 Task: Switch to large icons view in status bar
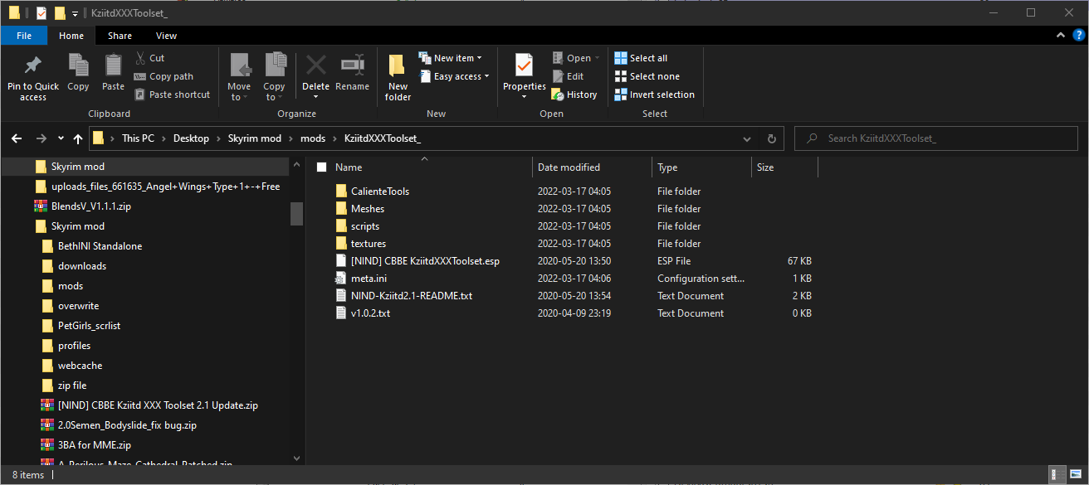point(1074,475)
